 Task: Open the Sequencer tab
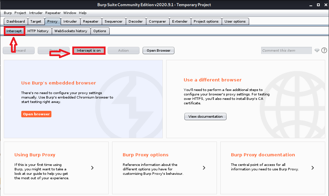point(113,21)
